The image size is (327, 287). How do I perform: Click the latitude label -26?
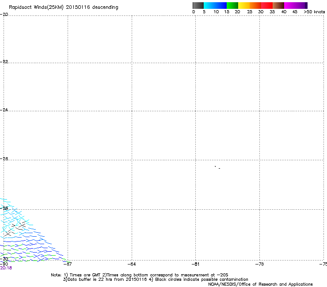pyautogui.click(x=4, y=159)
